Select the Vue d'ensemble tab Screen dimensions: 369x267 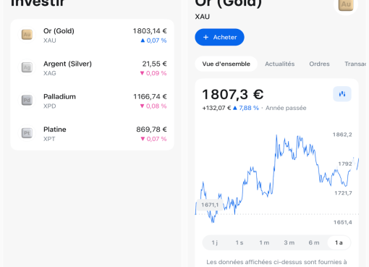point(226,64)
